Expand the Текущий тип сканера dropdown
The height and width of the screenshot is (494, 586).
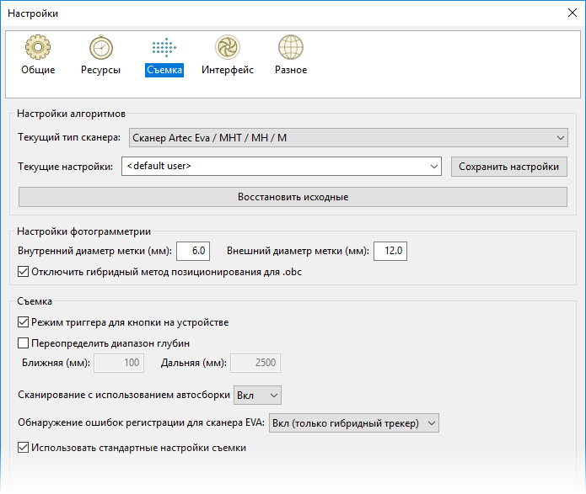(x=346, y=137)
